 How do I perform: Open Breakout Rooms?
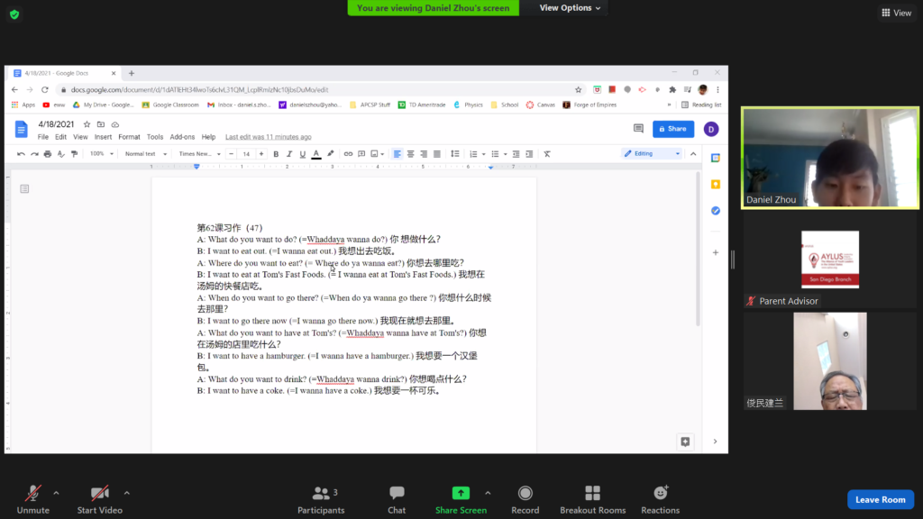tap(593, 499)
